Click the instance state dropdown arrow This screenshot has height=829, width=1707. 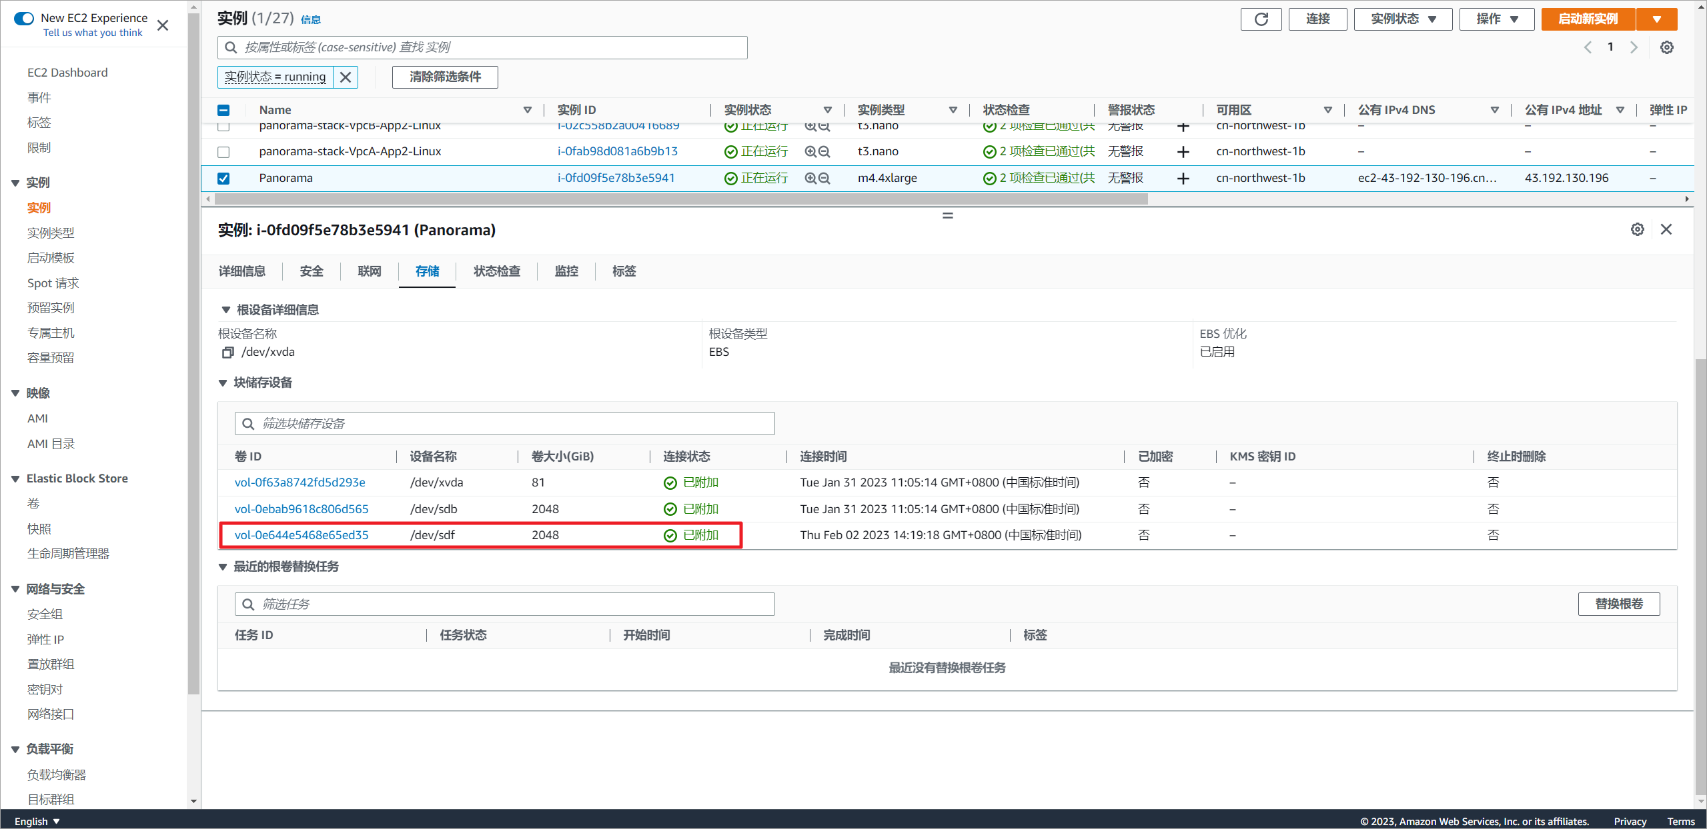pyautogui.click(x=1438, y=19)
